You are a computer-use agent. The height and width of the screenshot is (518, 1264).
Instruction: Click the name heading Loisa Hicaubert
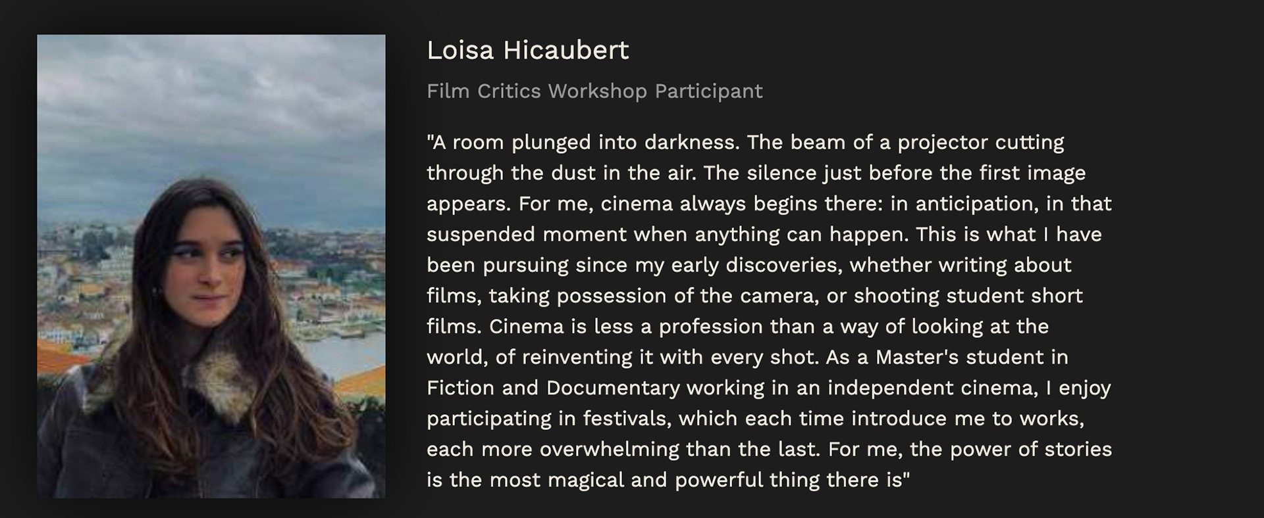coord(527,51)
